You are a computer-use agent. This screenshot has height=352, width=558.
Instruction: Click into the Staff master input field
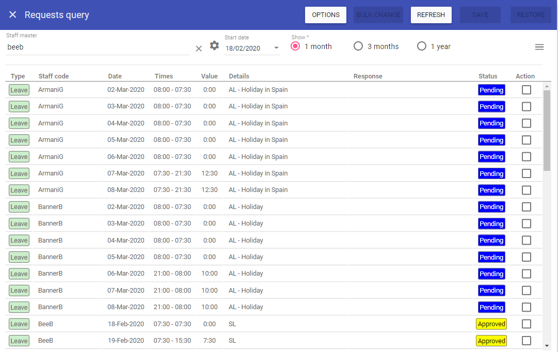point(98,47)
